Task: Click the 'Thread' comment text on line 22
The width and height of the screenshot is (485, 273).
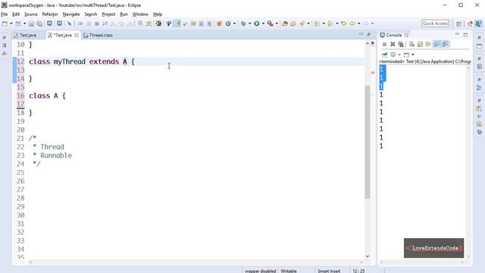Action: click(52, 146)
